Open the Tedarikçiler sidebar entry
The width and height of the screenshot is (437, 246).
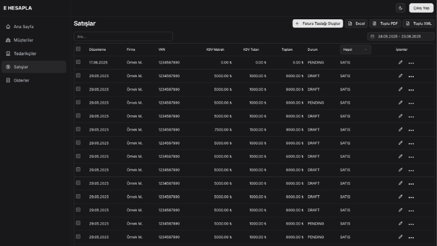tap(34, 54)
